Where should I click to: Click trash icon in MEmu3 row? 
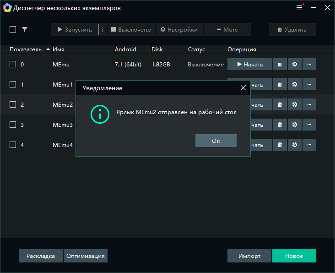tap(280, 125)
